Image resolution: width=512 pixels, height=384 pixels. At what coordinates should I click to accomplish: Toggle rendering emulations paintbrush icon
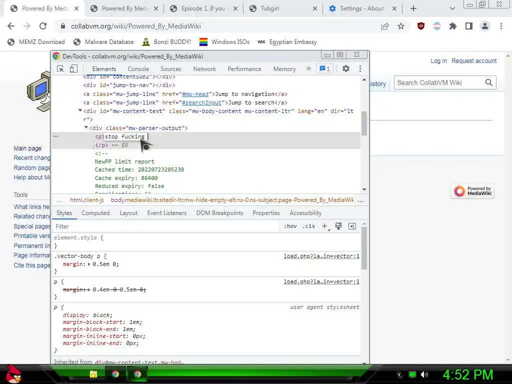click(338, 226)
